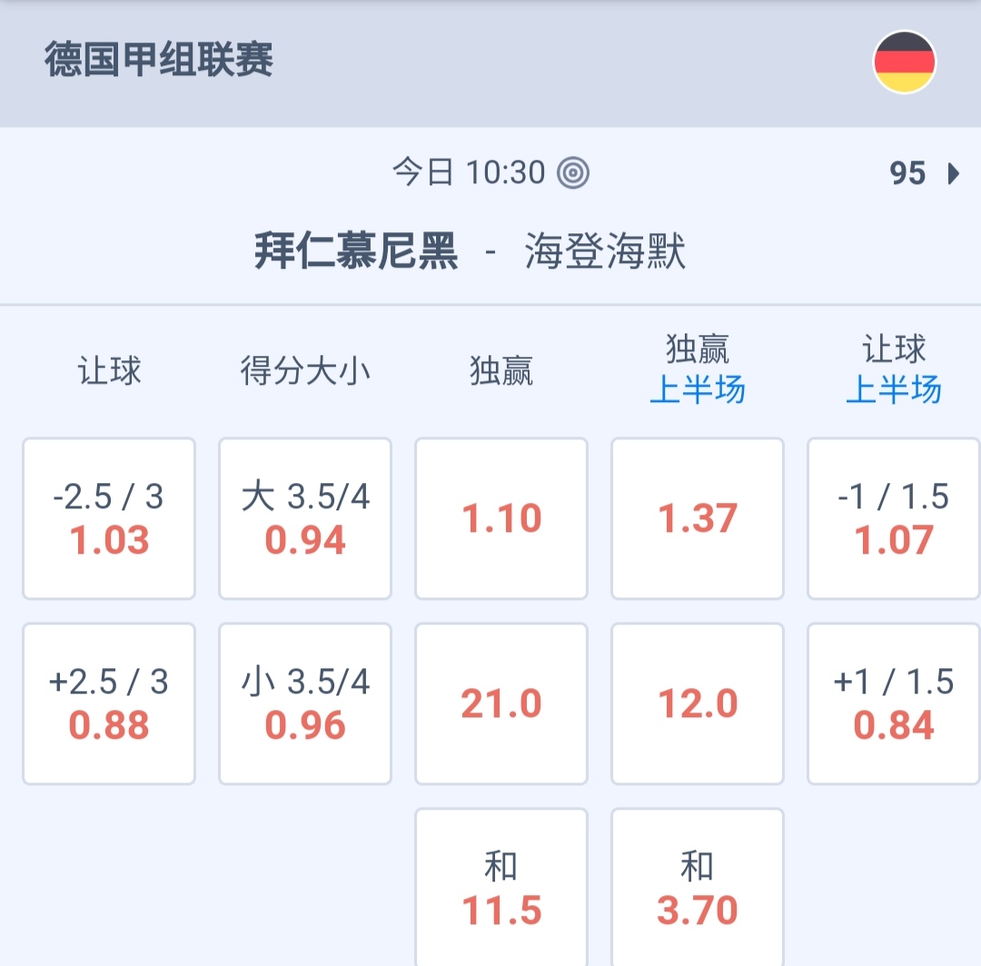The width and height of the screenshot is (981, 966).
Task: Click the German flag icon
Action: coord(904,62)
